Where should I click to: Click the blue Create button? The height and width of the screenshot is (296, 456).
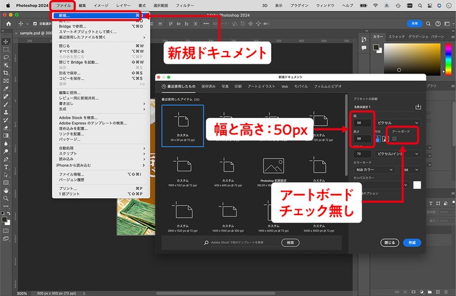point(412,243)
